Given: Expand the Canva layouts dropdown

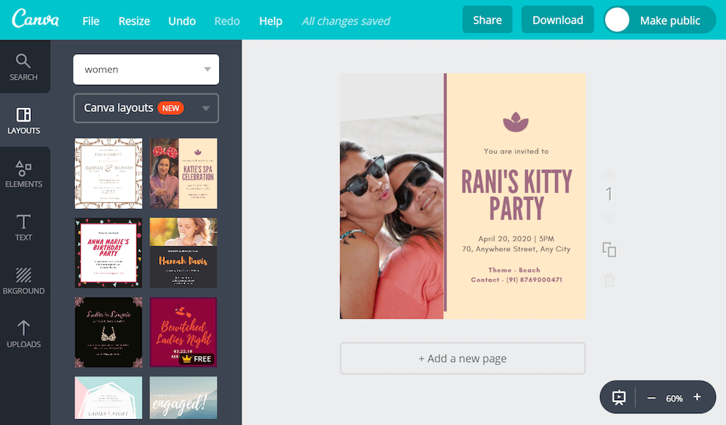Looking at the screenshot, I should point(146,108).
